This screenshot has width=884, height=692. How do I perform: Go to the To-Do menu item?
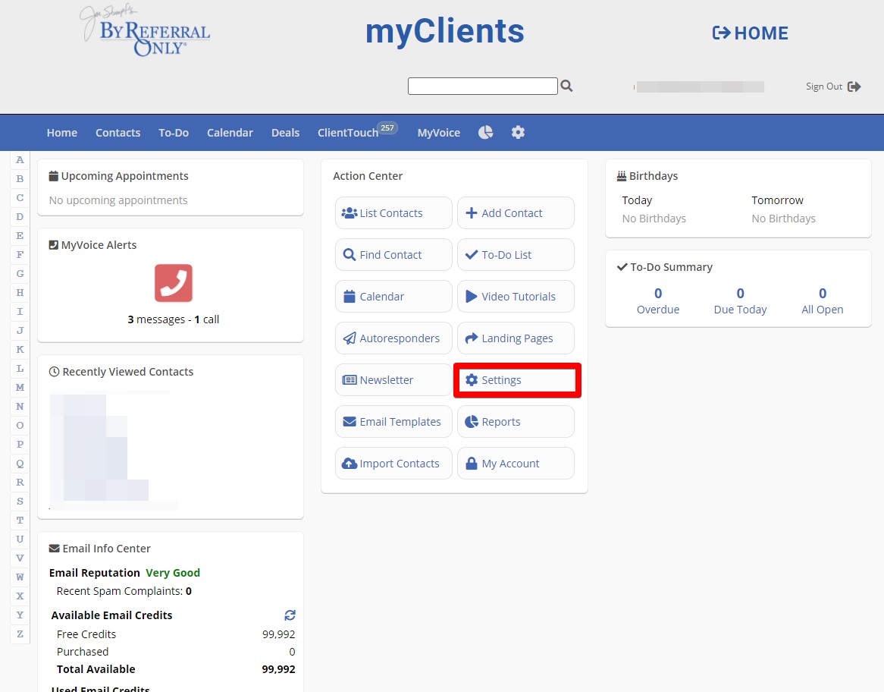174,133
